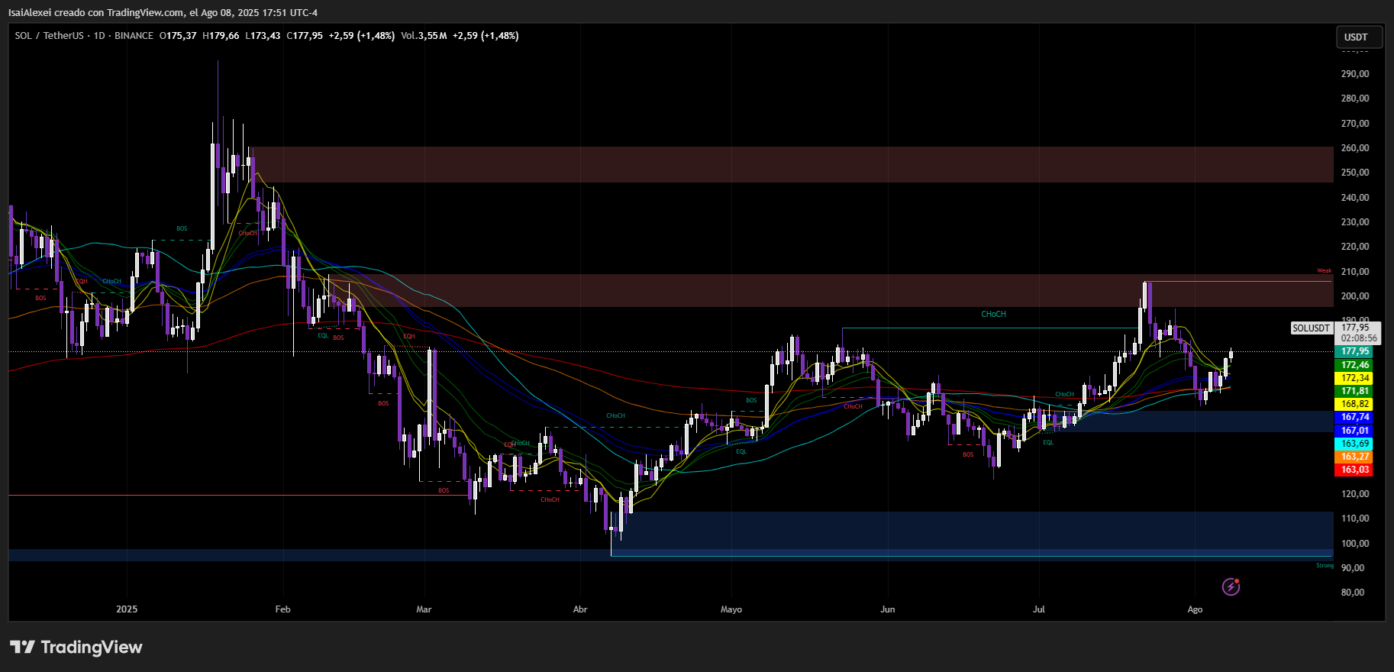Click the red "Weak" high label
This screenshot has width=1394, height=672.
tap(1324, 270)
